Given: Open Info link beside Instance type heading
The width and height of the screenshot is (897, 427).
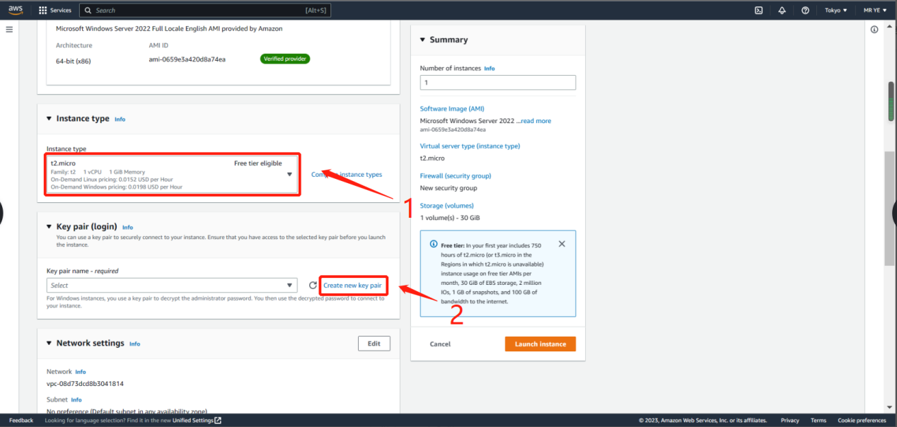Looking at the screenshot, I should 120,119.
